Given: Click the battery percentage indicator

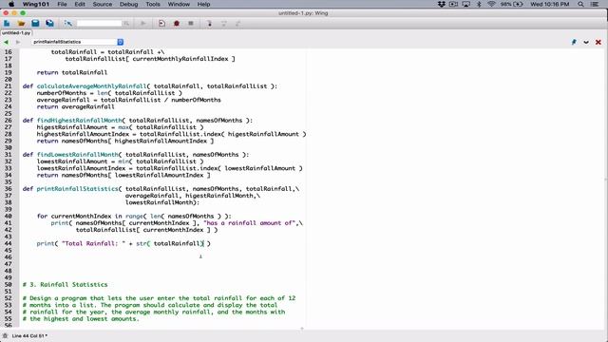Looking at the screenshot, I should pyautogui.click(x=511, y=4).
